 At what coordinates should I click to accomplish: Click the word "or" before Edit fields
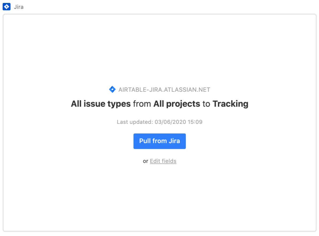(146, 161)
